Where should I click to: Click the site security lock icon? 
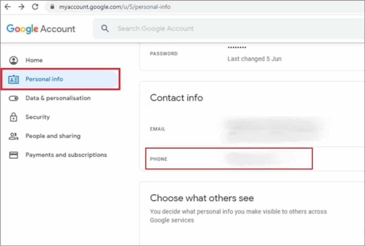[x=52, y=7]
